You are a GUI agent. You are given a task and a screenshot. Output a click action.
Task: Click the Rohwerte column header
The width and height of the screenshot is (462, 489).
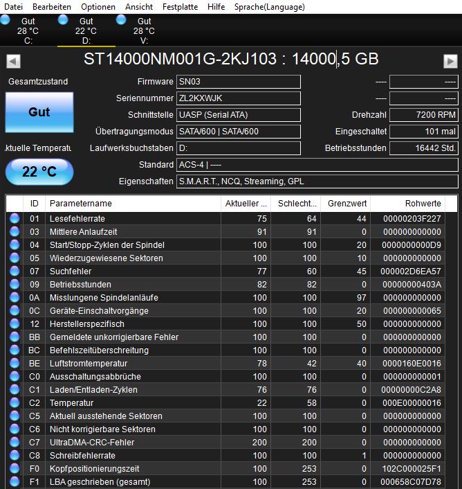pos(407,204)
